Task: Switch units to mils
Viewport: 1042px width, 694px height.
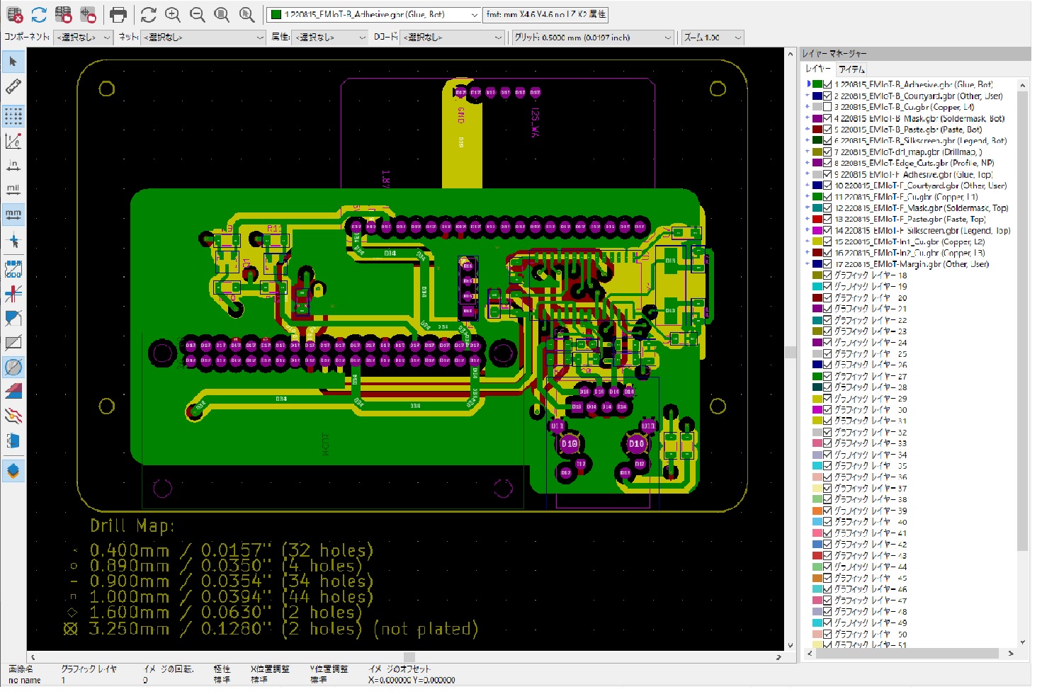Action: coord(13,189)
